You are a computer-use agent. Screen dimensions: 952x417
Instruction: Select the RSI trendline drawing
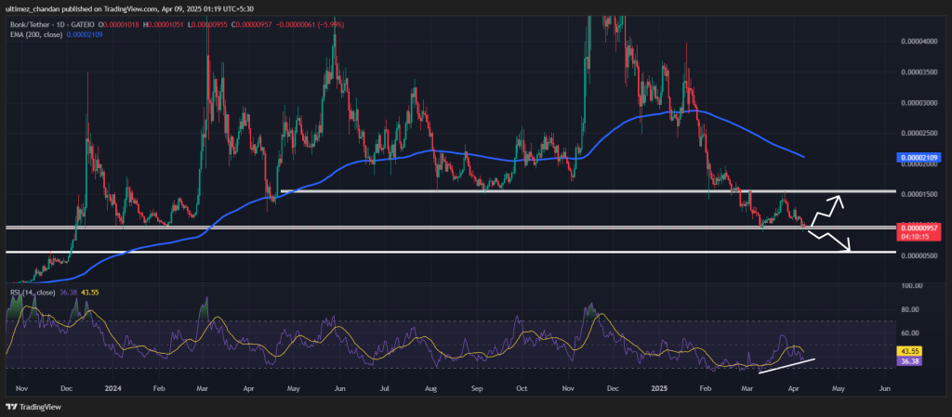pyautogui.click(x=787, y=366)
